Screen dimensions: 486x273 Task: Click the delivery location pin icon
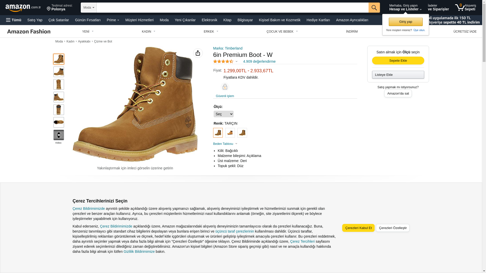(x=49, y=9)
